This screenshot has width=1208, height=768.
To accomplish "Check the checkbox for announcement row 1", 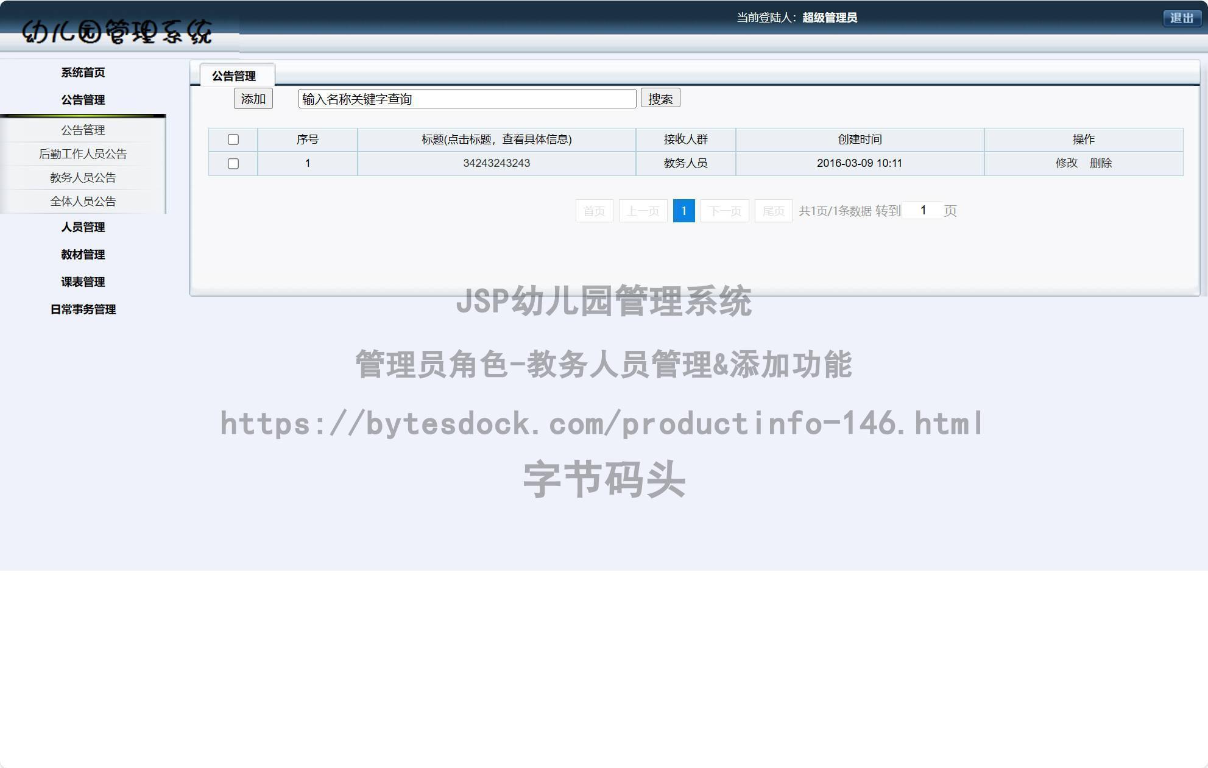I will coord(233,163).
